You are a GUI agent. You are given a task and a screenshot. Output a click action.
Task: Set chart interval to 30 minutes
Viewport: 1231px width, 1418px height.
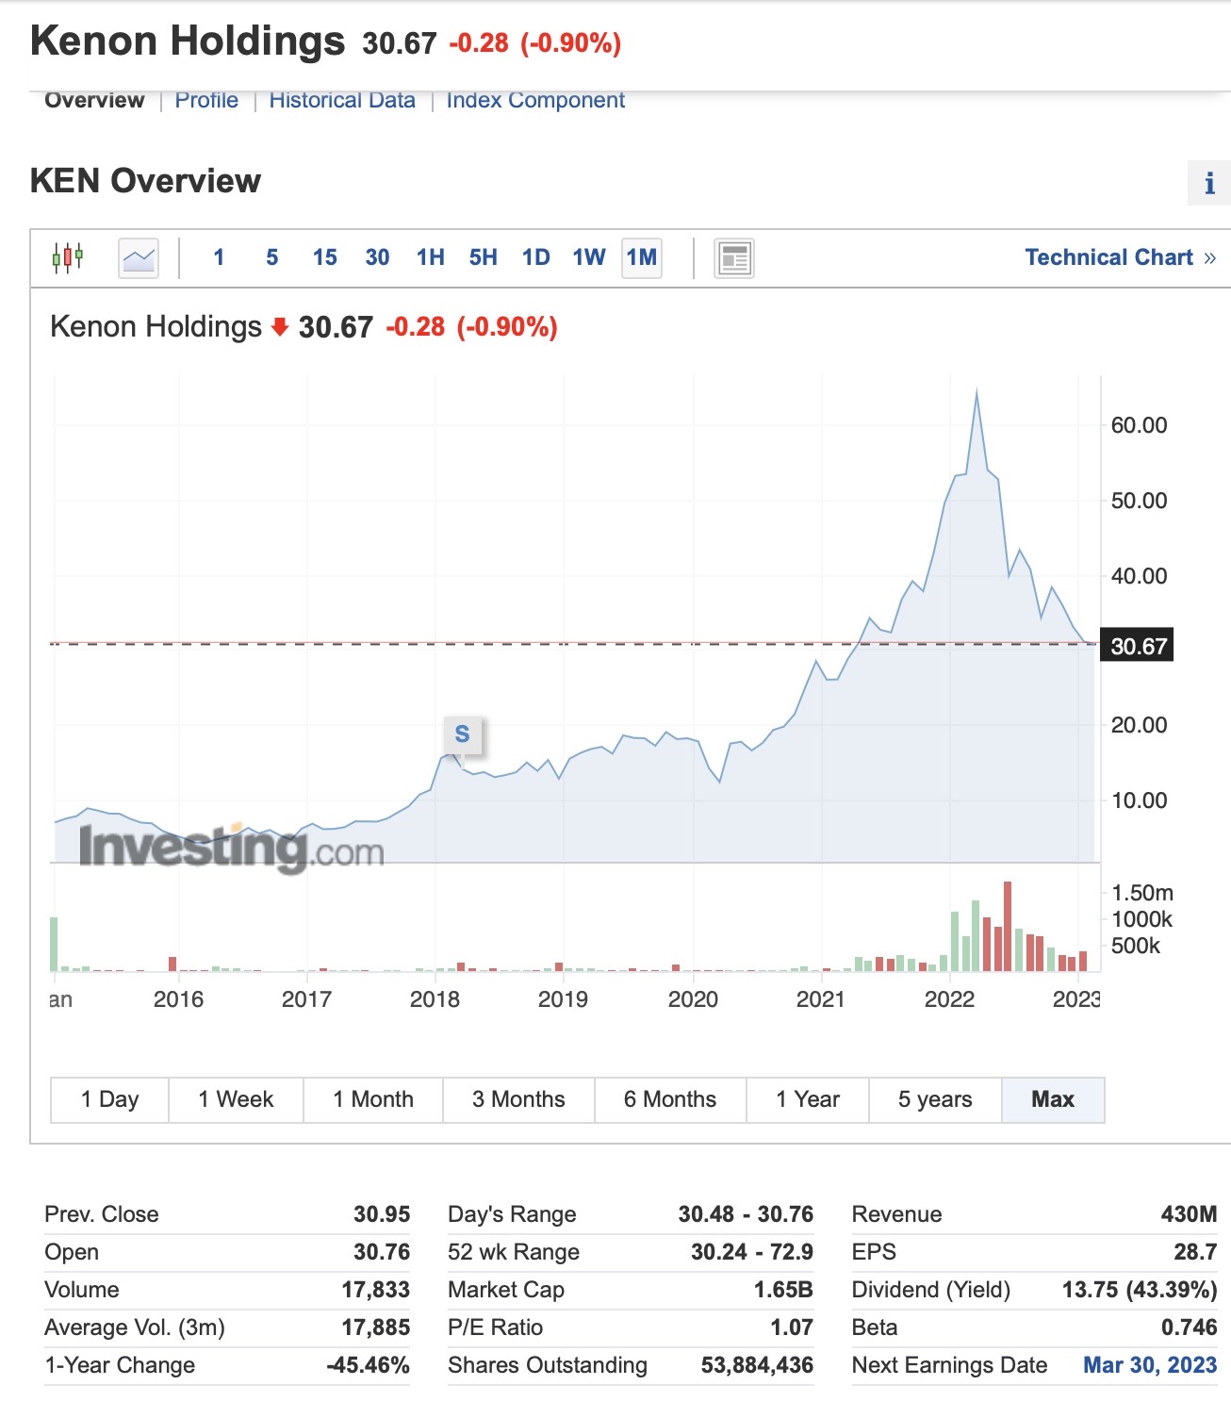pyautogui.click(x=378, y=257)
